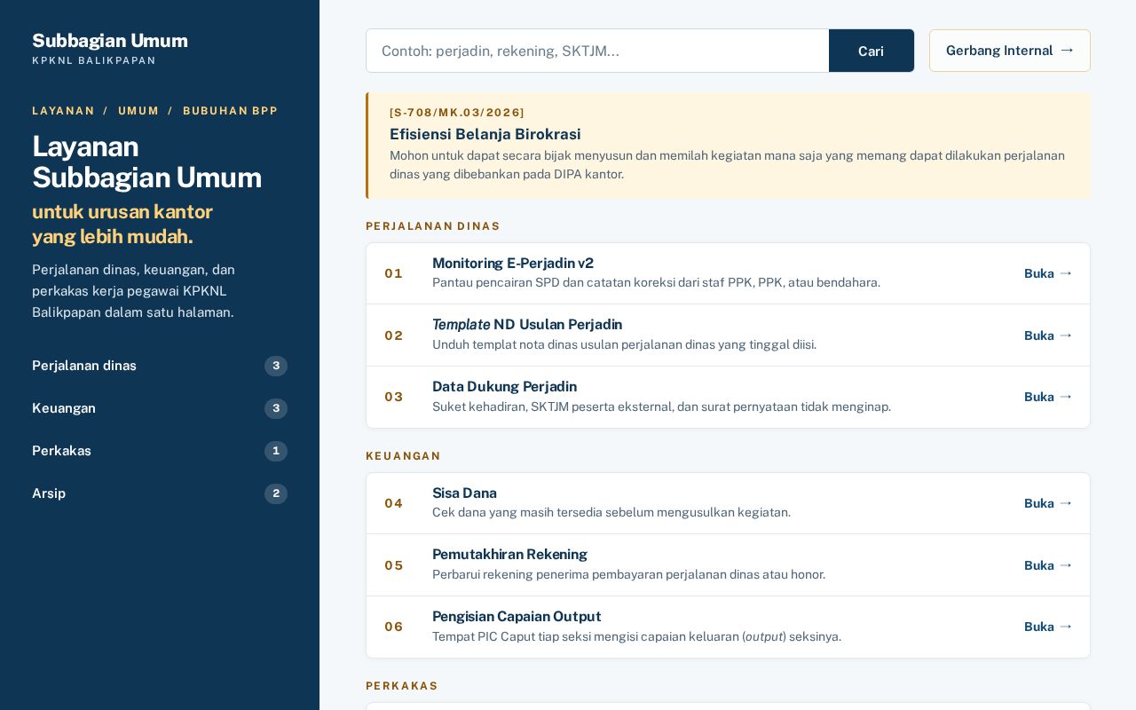Viewport: 1136px width, 710px height.
Task: Select Perkakas in sidebar navigation
Action: (x=160, y=451)
